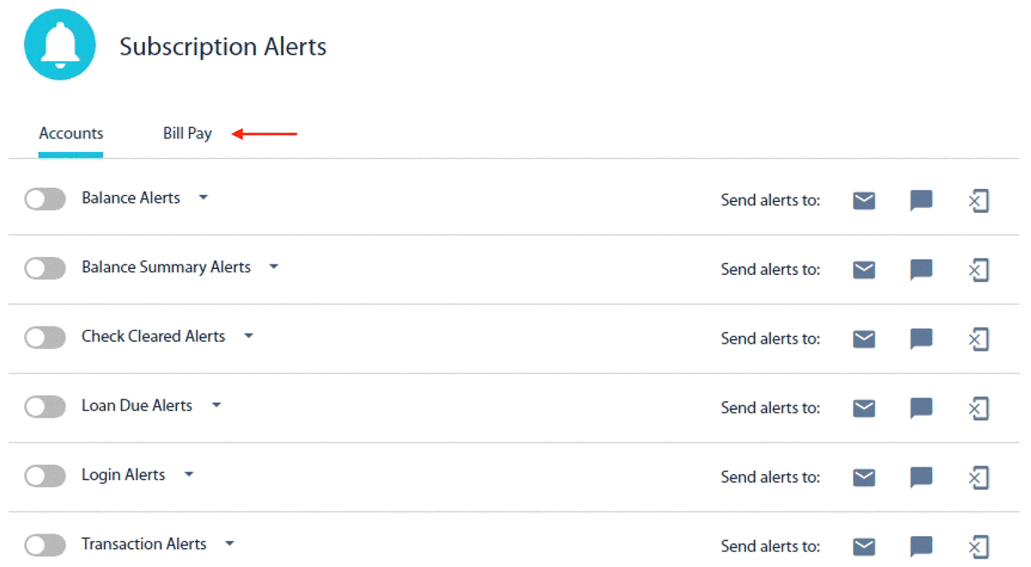
Task: Expand the Loan Due Alerts options
Action: coord(216,405)
